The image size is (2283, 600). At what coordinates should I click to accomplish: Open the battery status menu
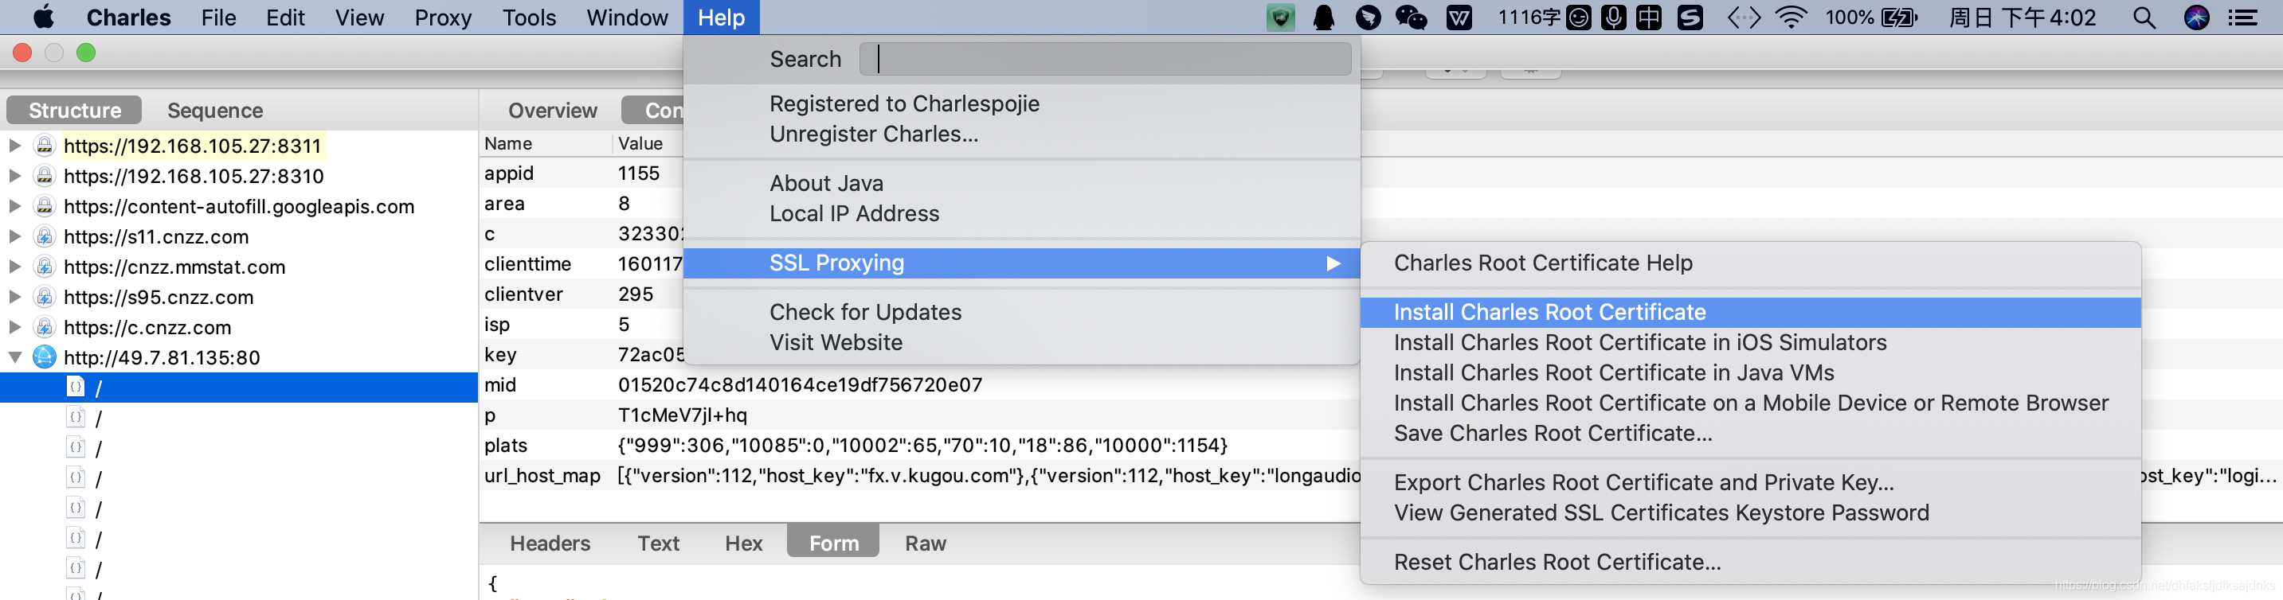[x=1899, y=18]
